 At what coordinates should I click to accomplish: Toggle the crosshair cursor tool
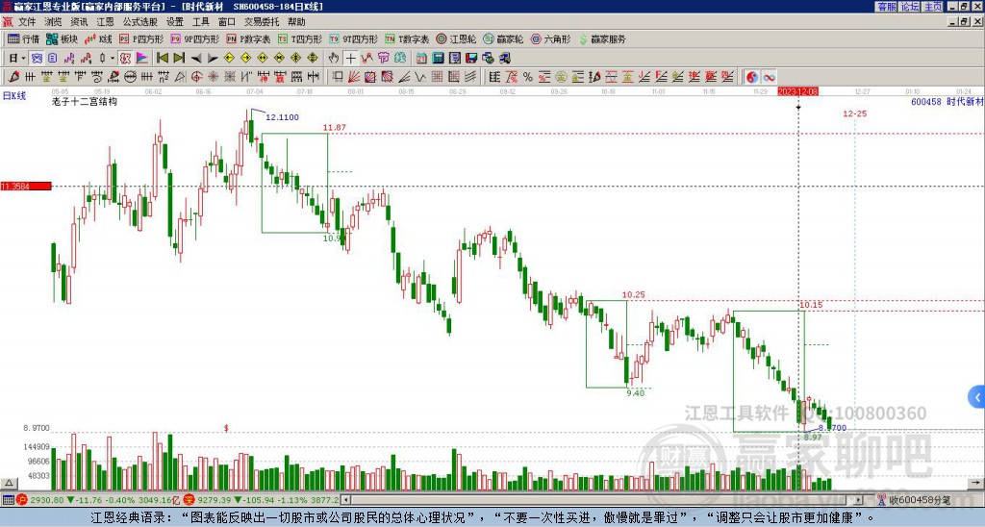pos(350,58)
